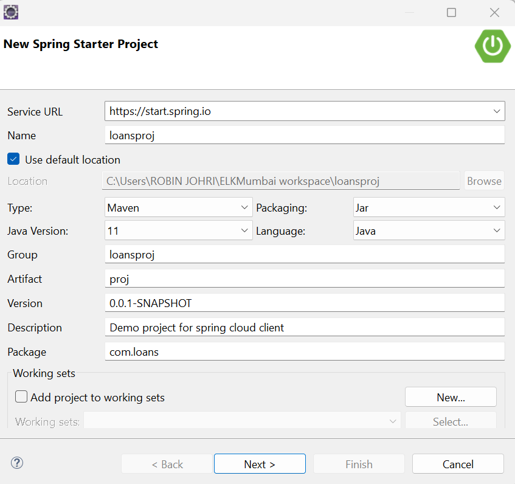Click the Eclipse gear icon in title bar
Image resolution: width=515 pixels, height=484 pixels.
pyautogui.click(x=12, y=12)
